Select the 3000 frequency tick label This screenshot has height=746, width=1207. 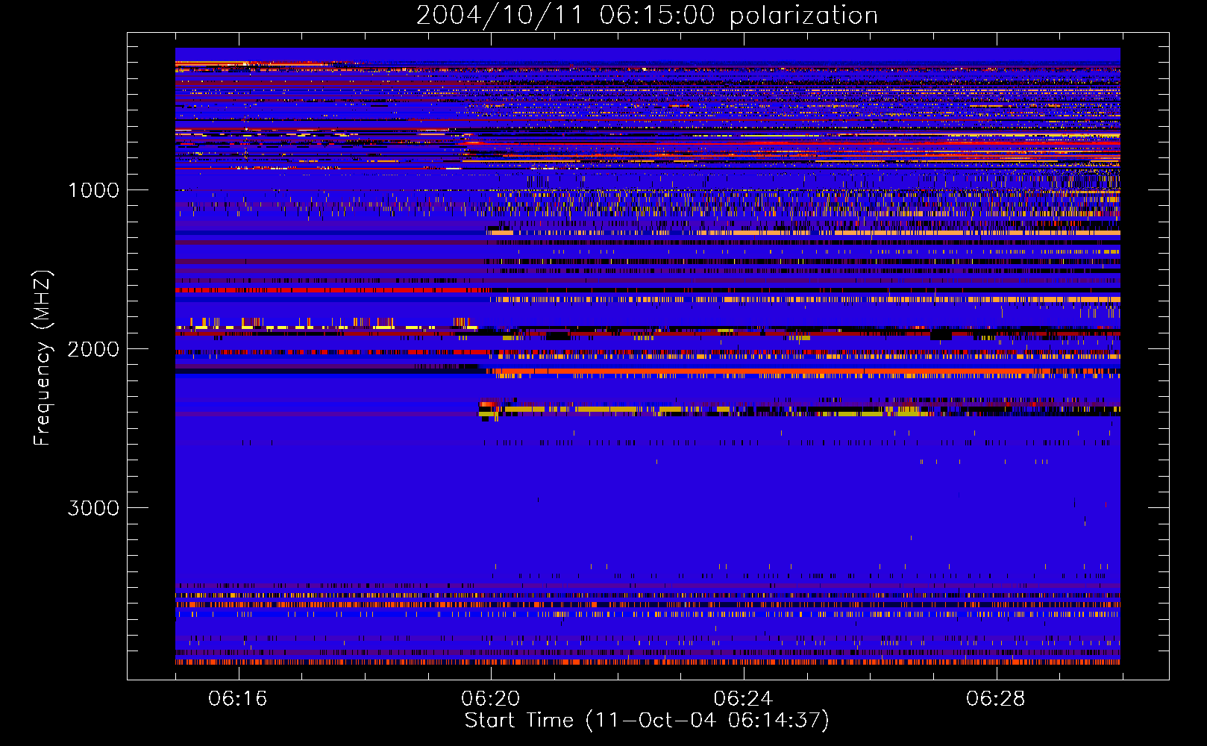93,508
